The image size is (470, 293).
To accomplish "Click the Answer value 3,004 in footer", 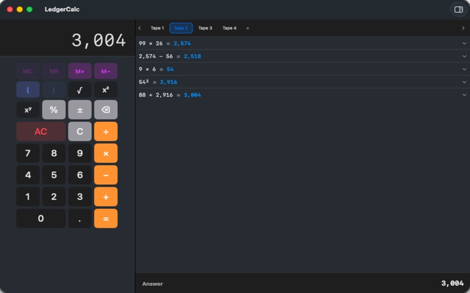I will pyautogui.click(x=452, y=283).
